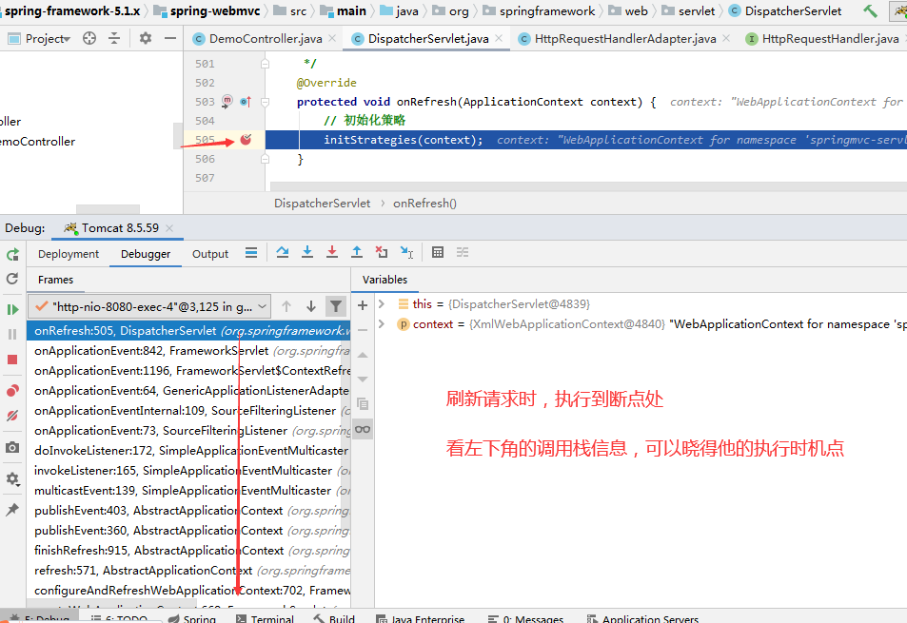
Task: Expand the 'context' variable node
Action: (382, 323)
